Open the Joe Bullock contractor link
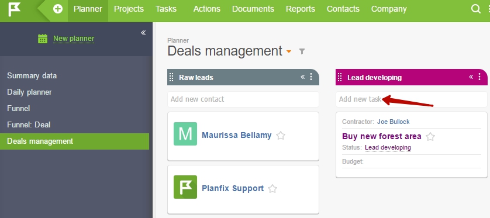This screenshot has height=218, width=490. 393,122
